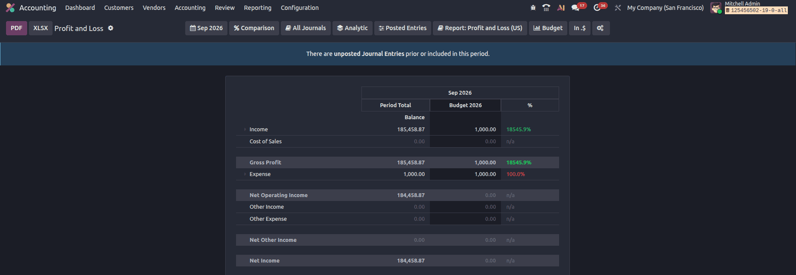This screenshot has width=796, height=275.
Task: Click Other Income line label
Action: [267, 207]
